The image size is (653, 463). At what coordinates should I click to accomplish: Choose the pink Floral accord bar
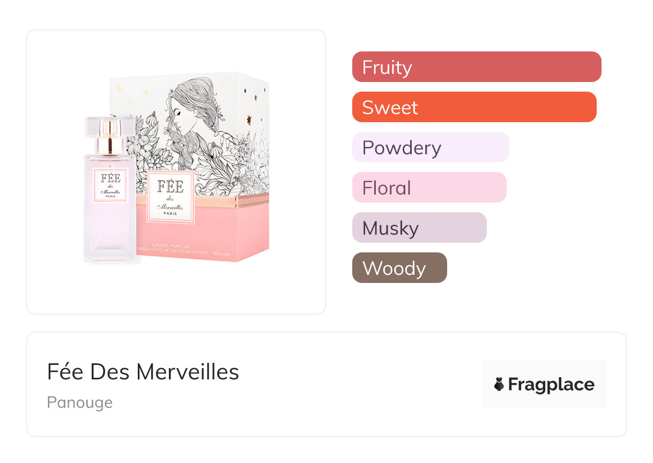[x=429, y=188]
